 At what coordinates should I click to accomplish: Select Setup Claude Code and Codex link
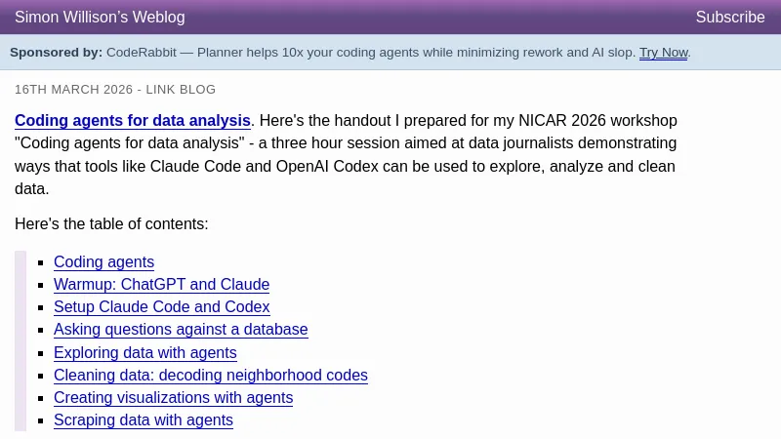point(161,307)
